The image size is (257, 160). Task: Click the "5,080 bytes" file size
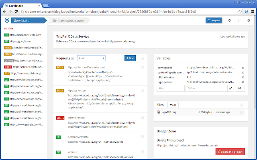click(205, 112)
